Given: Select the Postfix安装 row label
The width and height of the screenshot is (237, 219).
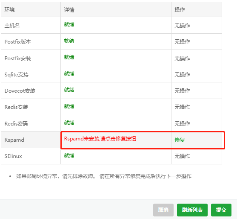Looking at the screenshot, I should click(18, 58).
